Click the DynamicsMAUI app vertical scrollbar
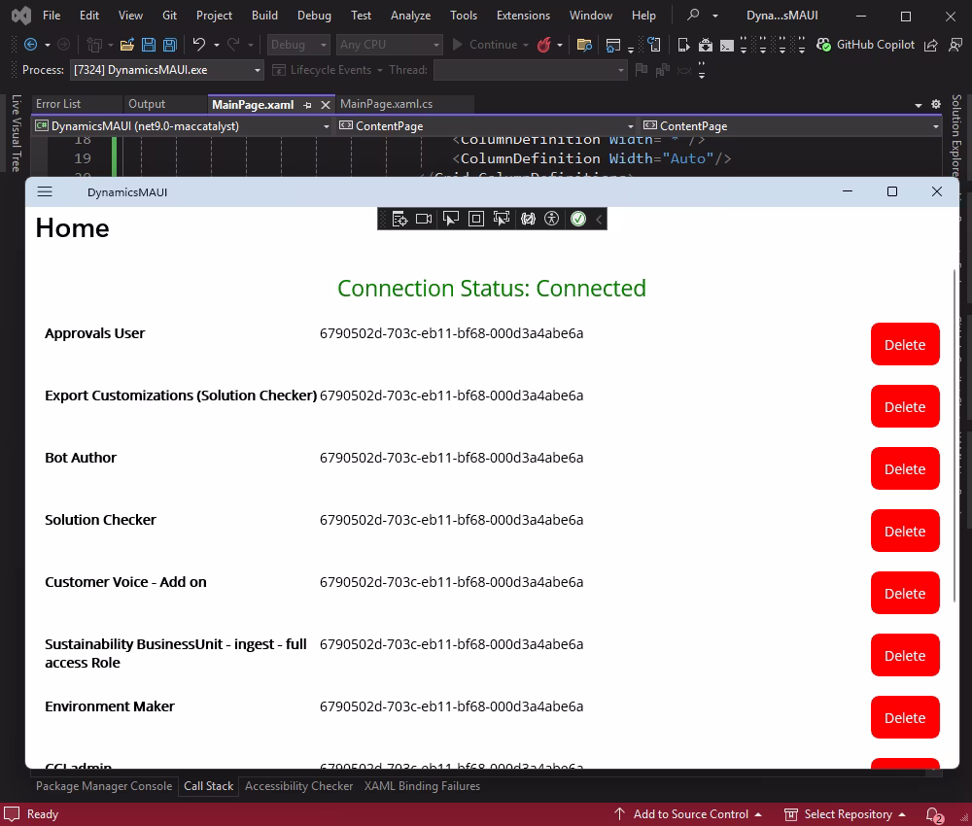The image size is (972, 826). [x=955, y=436]
